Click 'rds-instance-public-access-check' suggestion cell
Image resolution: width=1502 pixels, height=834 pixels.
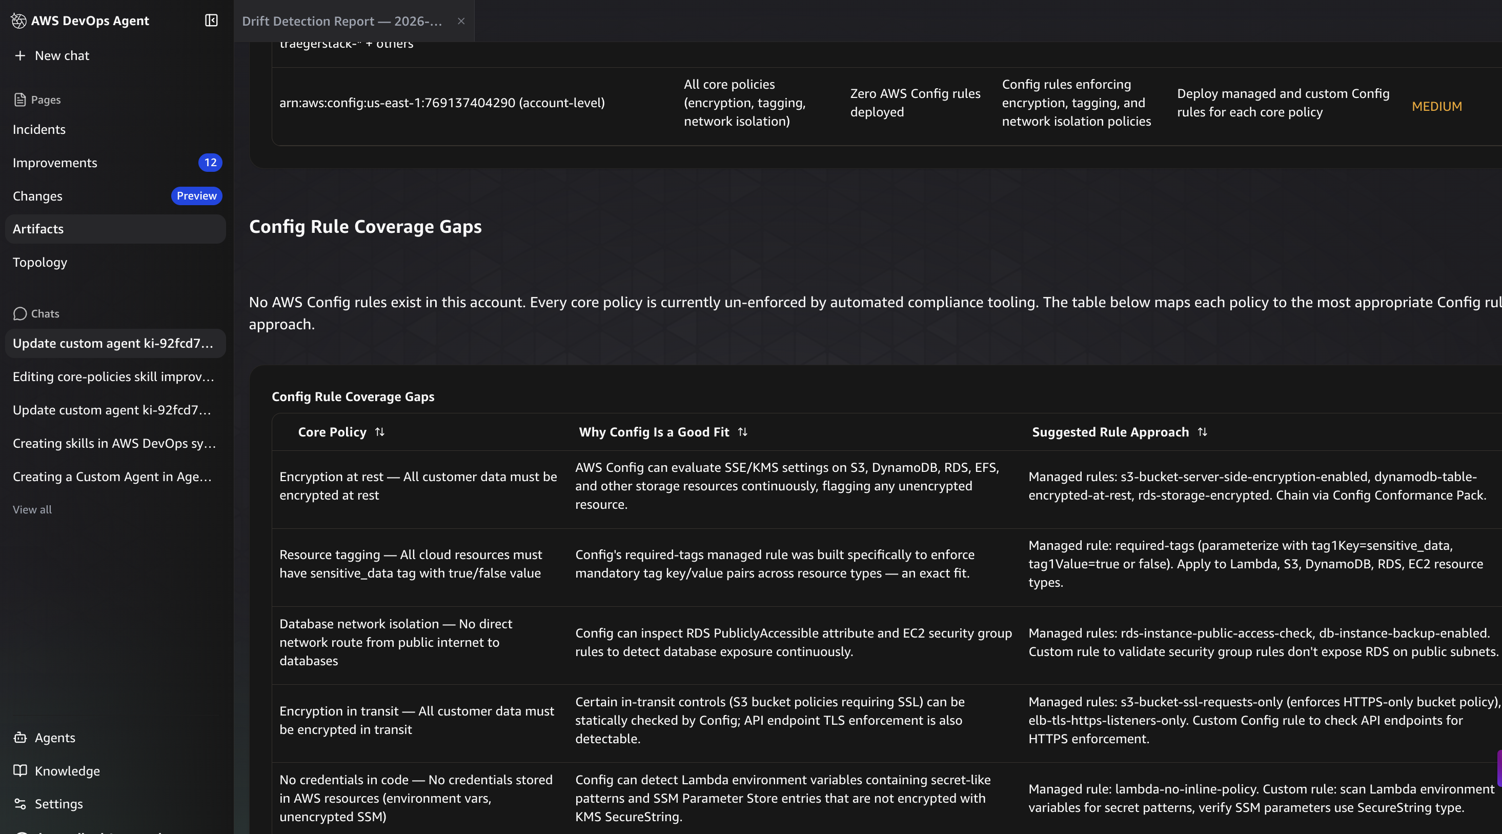(1263, 643)
